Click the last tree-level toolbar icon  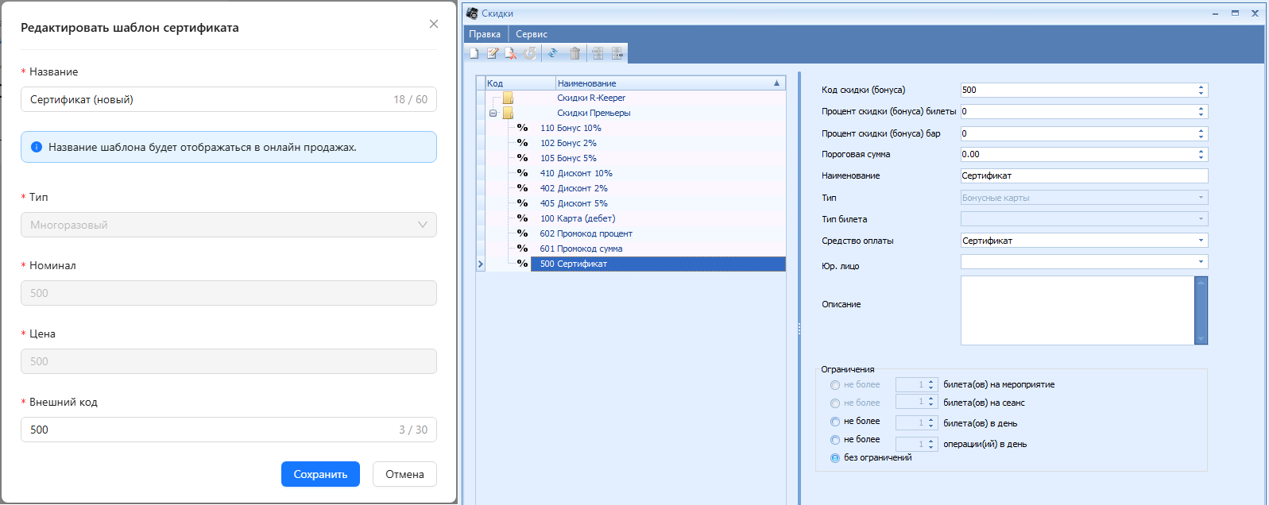[x=617, y=54]
